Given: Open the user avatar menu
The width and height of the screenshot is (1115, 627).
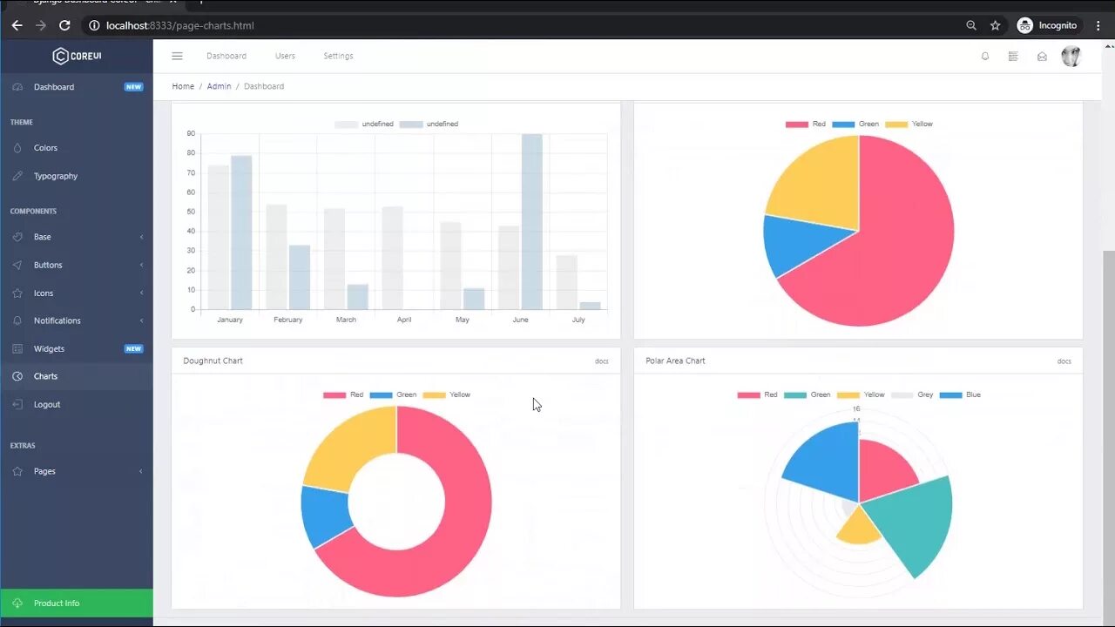Looking at the screenshot, I should click(x=1071, y=56).
